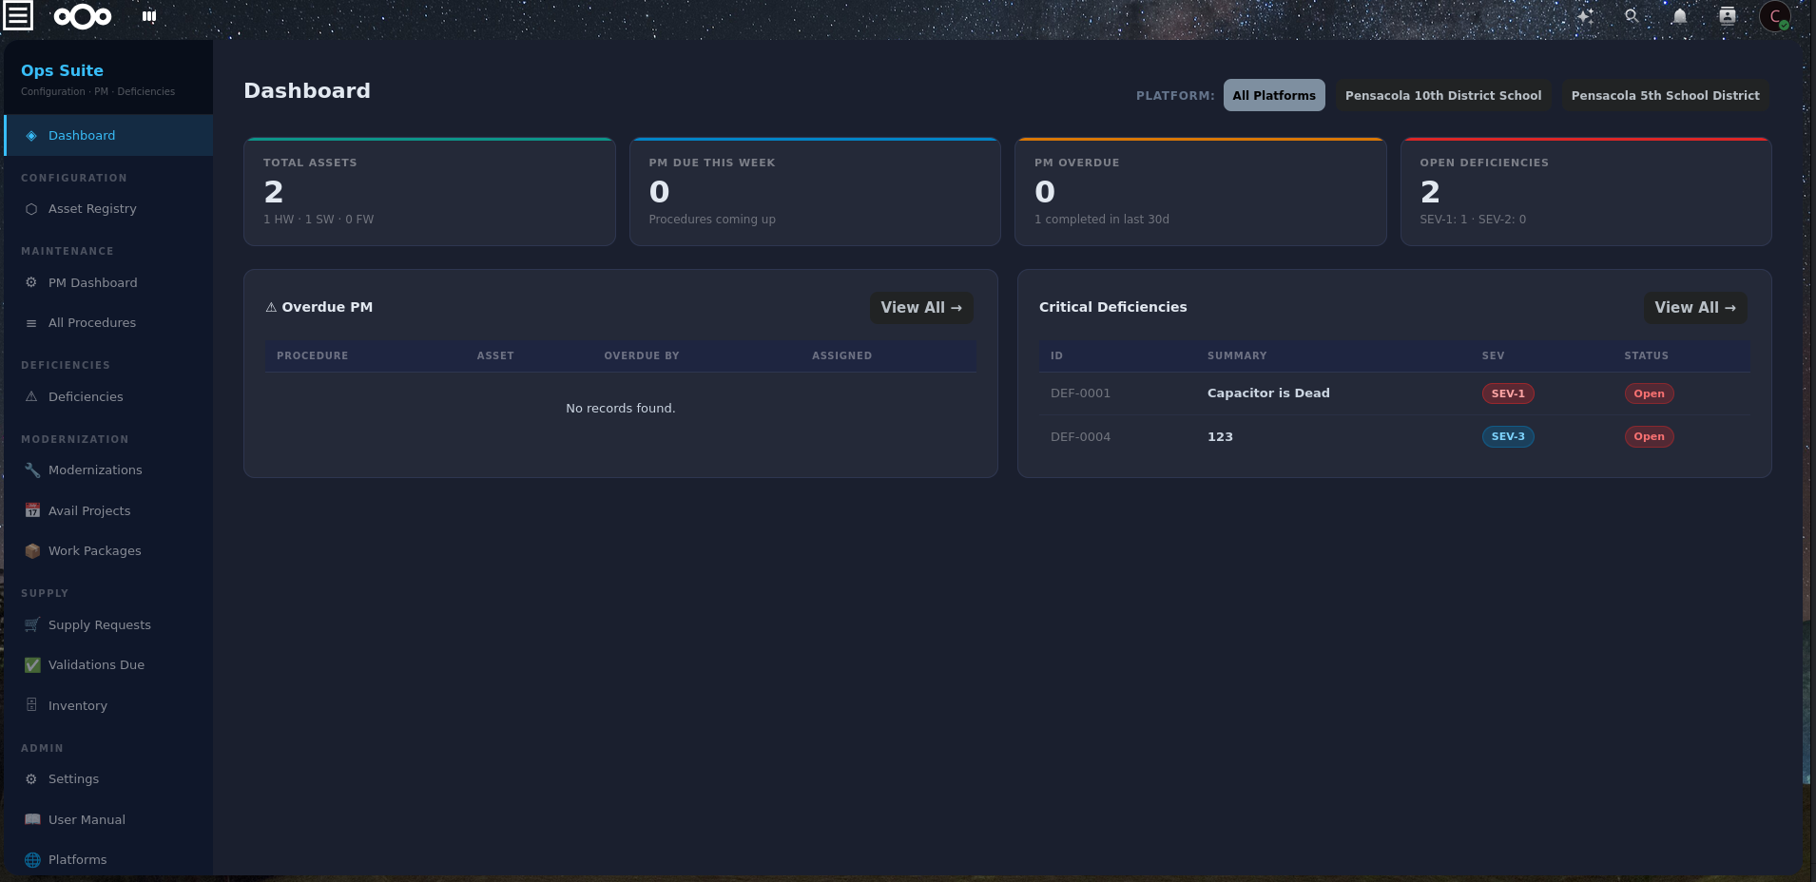Select the All Platforms filter

pos(1274,95)
